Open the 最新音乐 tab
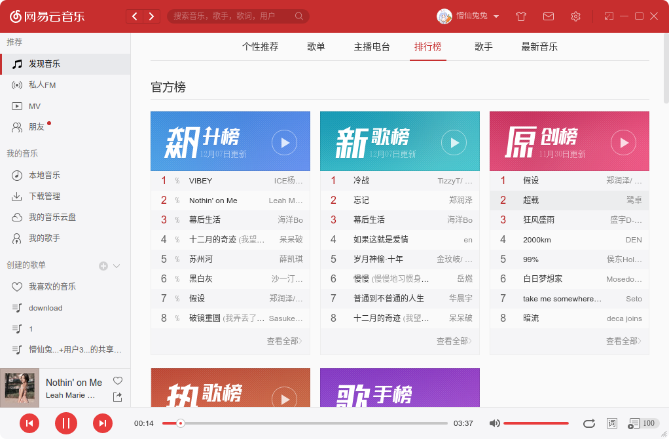This screenshot has width=669, height=439. (x=539, y=47)
